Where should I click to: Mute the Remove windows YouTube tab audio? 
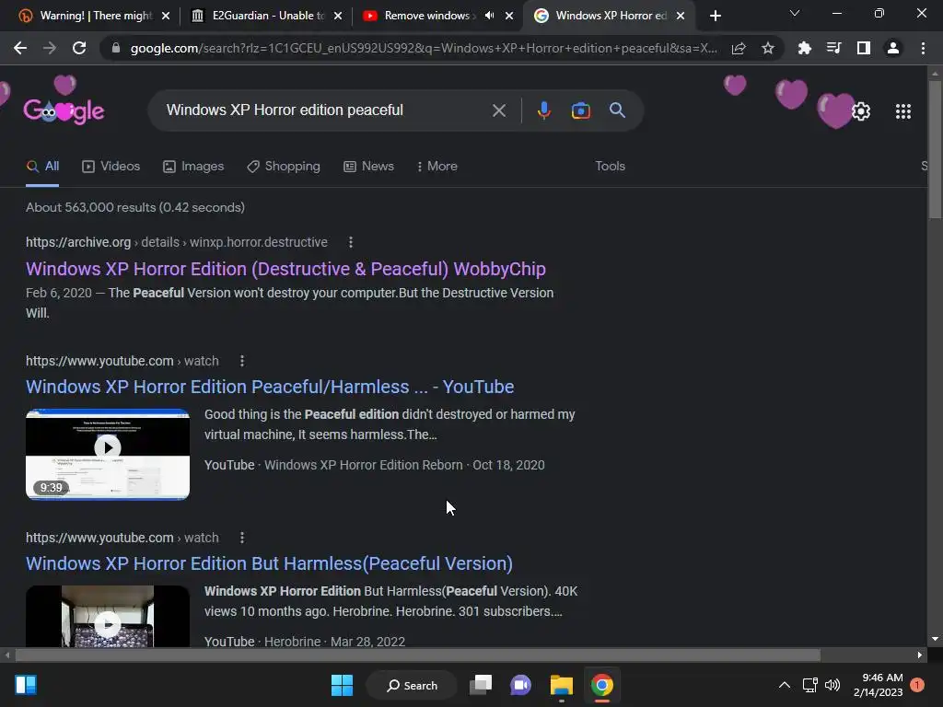(x=490, y=16)
